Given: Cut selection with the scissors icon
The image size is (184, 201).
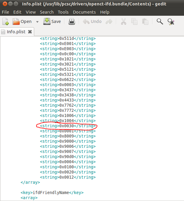Looking at the screenshot, I should 123,21.
